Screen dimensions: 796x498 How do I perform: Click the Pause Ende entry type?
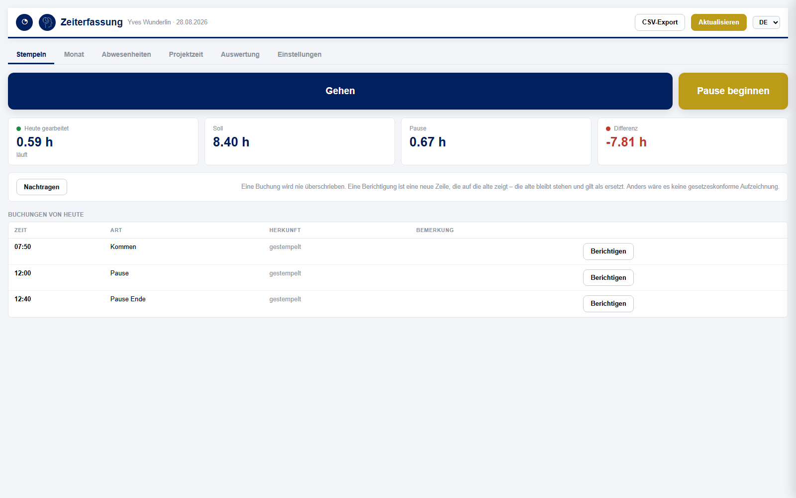(128, 299)
